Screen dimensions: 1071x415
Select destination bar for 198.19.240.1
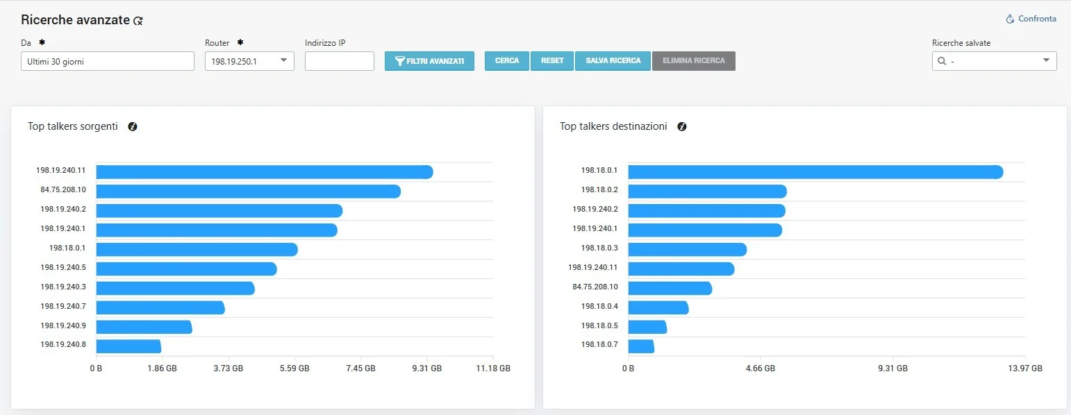click(x=705, y=230)
